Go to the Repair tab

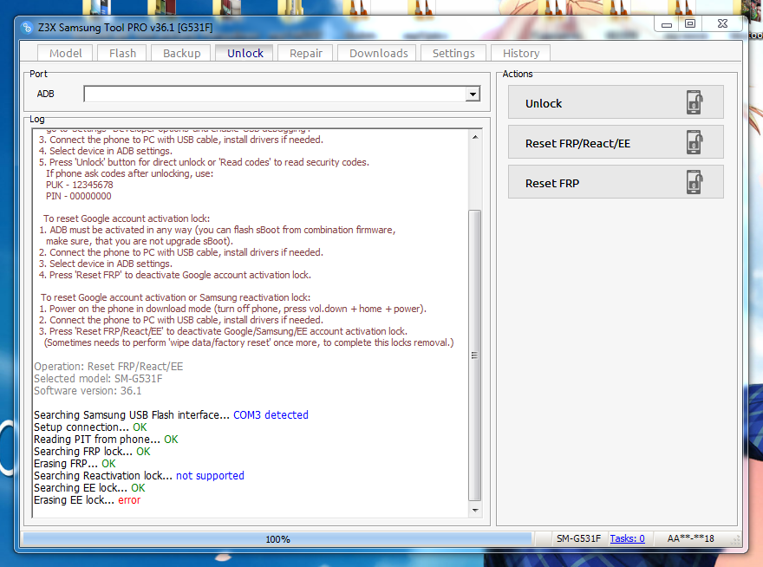[x=305, y=53]
